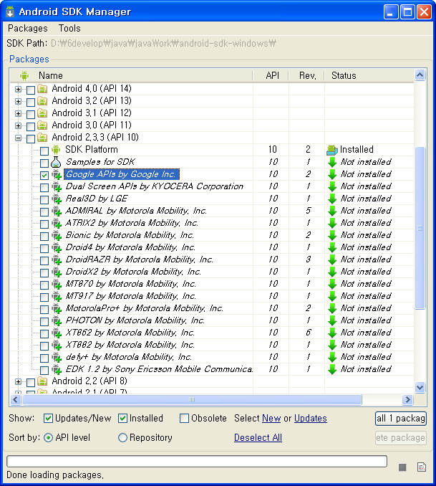Screen dimensions: 436x486
Task: Check the SDK Platform checkbox
Action: pos(44,151)
